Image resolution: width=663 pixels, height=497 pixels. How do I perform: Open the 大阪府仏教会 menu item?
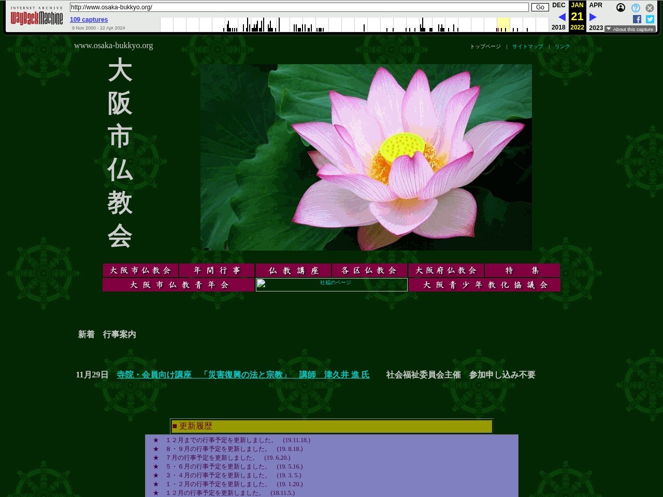[446, 270]
